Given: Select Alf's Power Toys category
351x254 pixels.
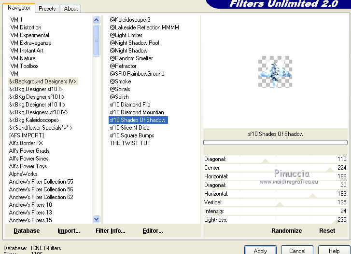Looking at the screenshot, I should (28, 166).
